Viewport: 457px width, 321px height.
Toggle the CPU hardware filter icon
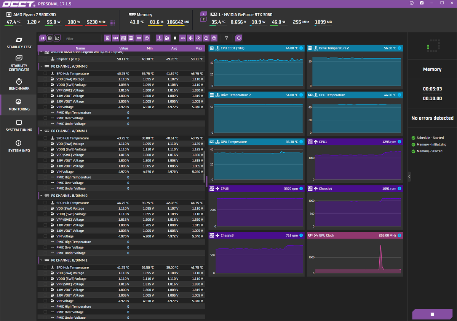tap(108, 38)
